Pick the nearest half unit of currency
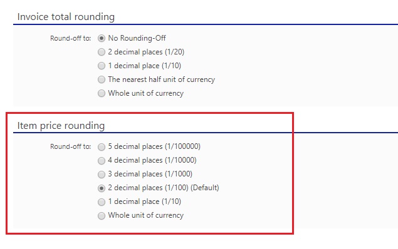 click(102, 79)
